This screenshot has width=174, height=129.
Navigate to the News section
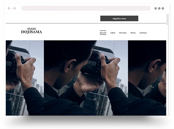point(133,33)
